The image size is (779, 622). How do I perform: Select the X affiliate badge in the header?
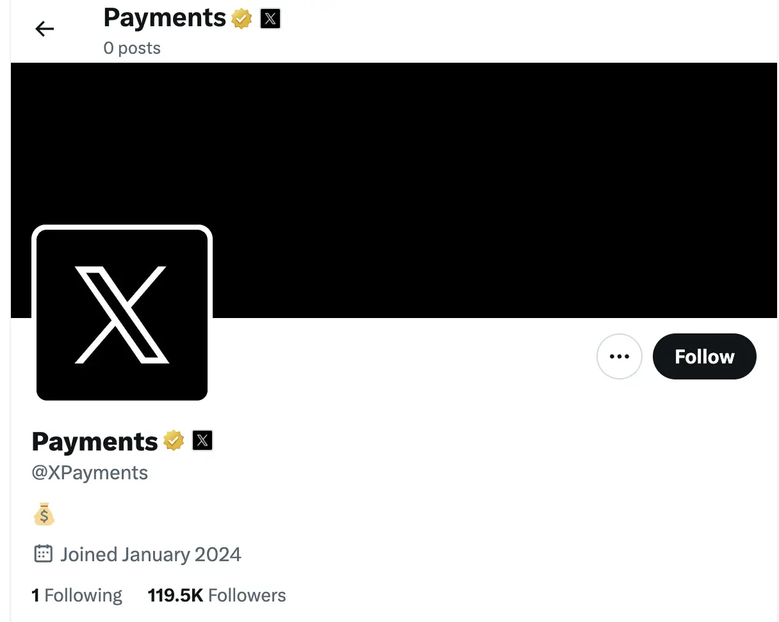point(270,18)
